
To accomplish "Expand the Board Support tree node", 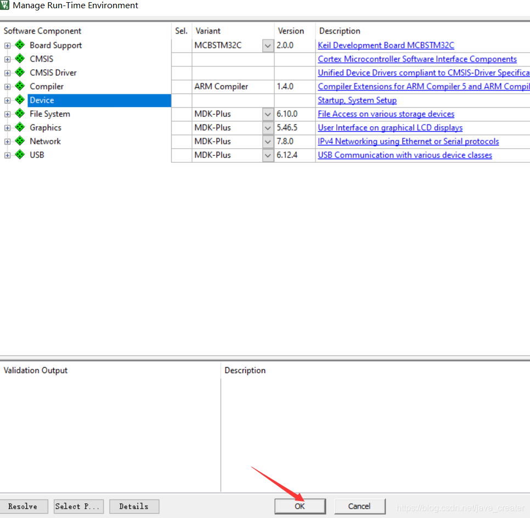I will click(7, 46).
